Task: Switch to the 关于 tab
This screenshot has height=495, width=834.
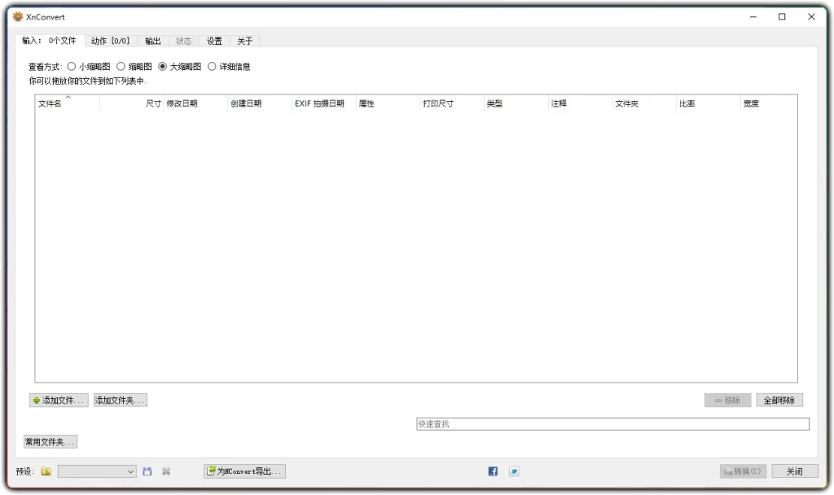Action: [x=244, y=41]
